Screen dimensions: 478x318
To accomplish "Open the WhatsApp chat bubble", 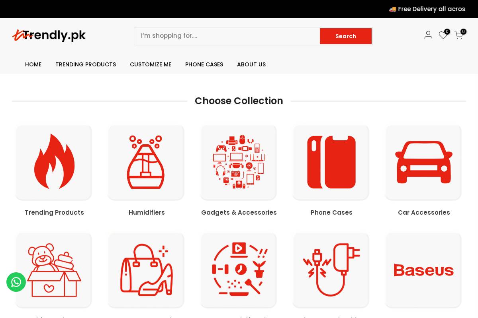I will pyautogui.click(x=16, y=282).
